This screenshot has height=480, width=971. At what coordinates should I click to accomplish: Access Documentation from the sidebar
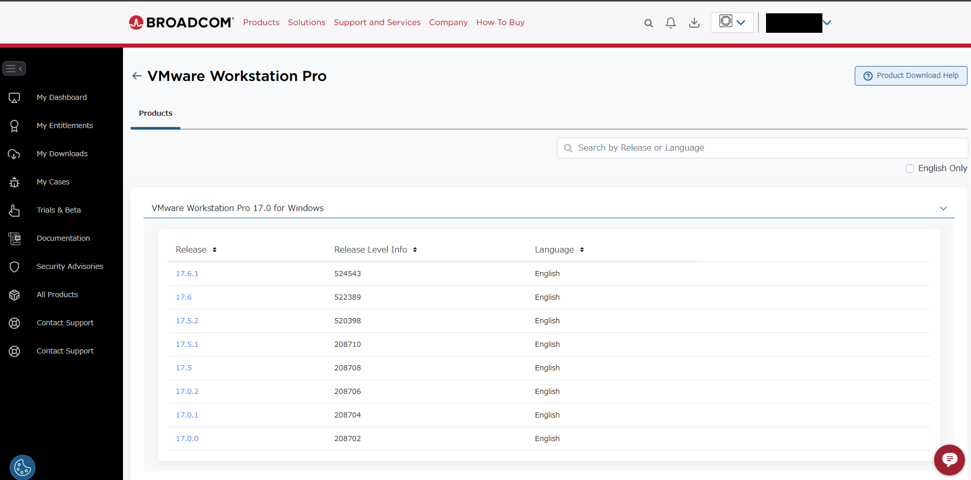click(63, 238)
